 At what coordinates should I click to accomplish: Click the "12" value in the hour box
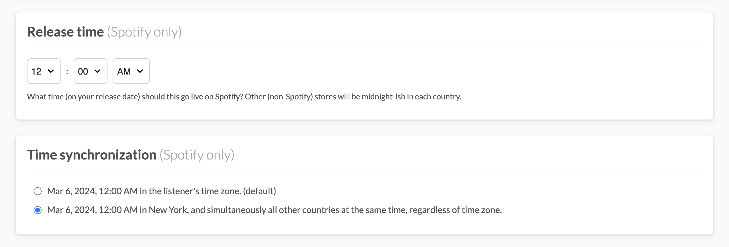point(37,72)
